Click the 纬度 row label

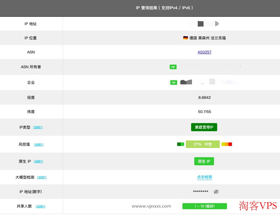coord(31,112)
